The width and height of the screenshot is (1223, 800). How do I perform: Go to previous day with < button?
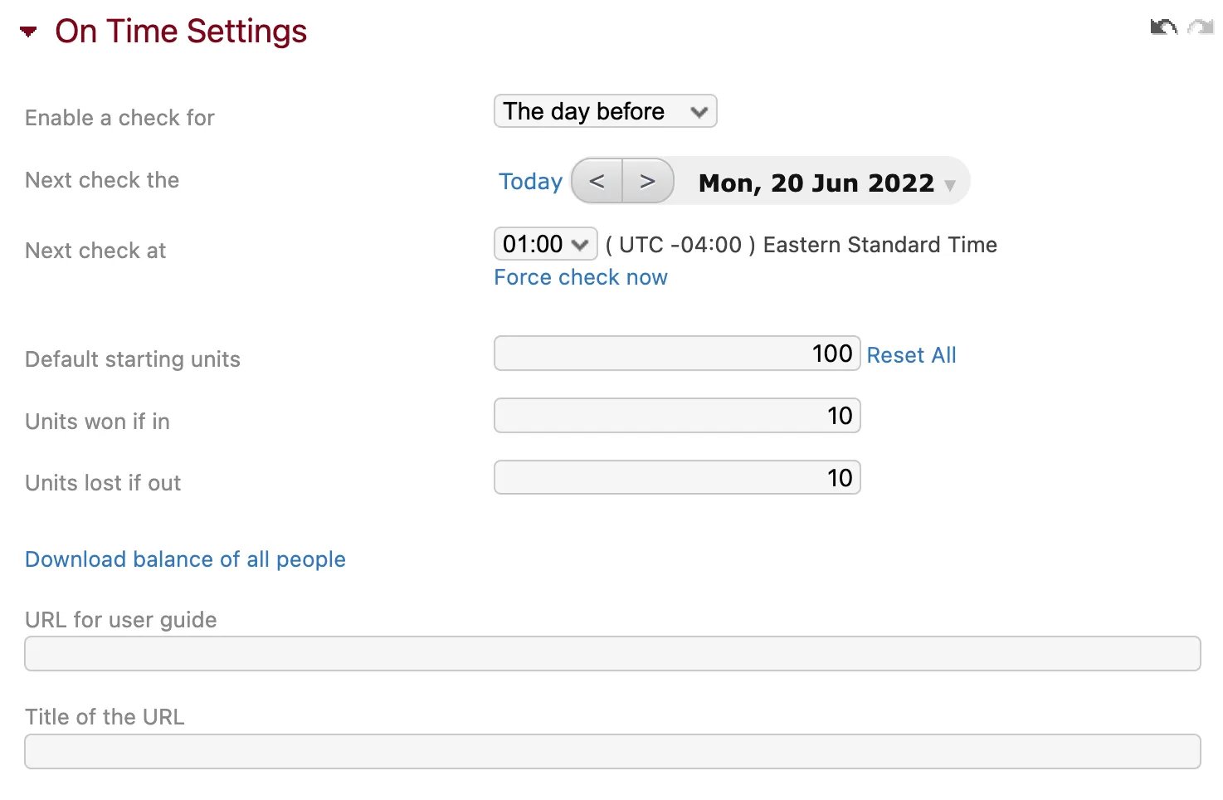click(597, 181)
